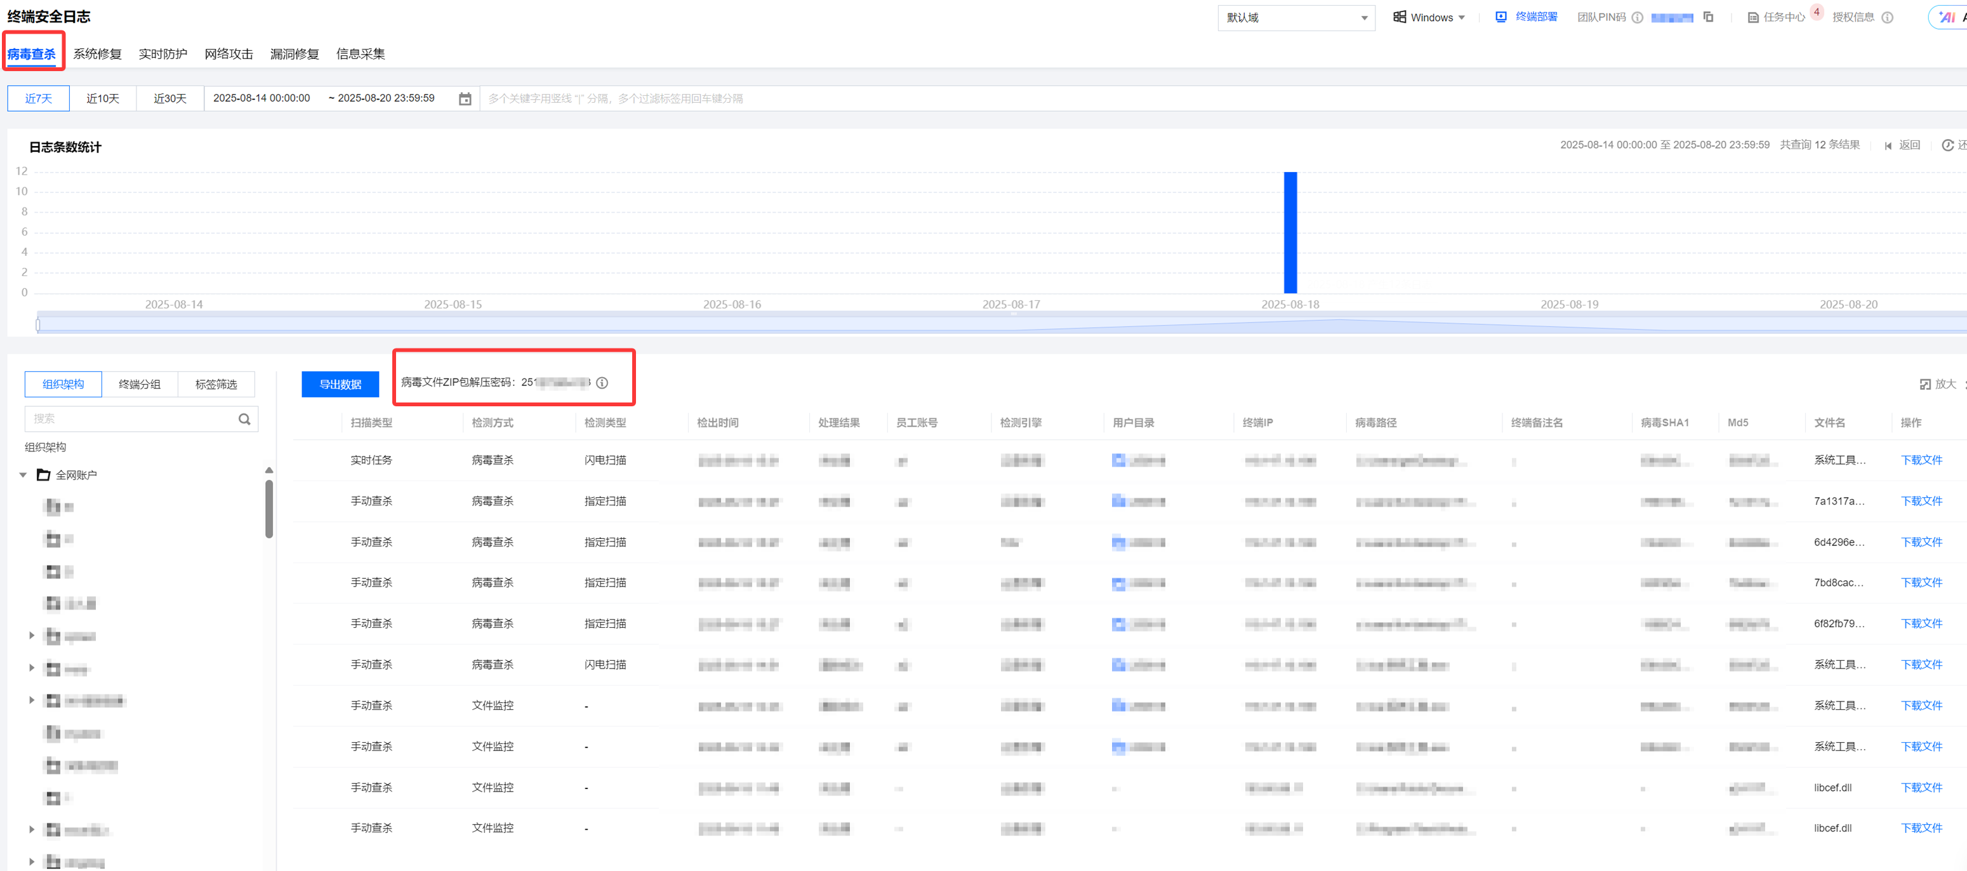Select the 近7天 time range
The image size is (1967, 871).
(x=38, y=98)
